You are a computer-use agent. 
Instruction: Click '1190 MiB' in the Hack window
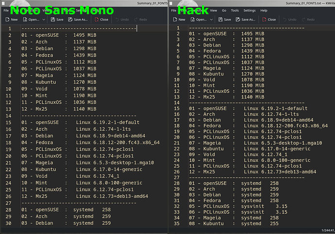click(x=253, y=85)
